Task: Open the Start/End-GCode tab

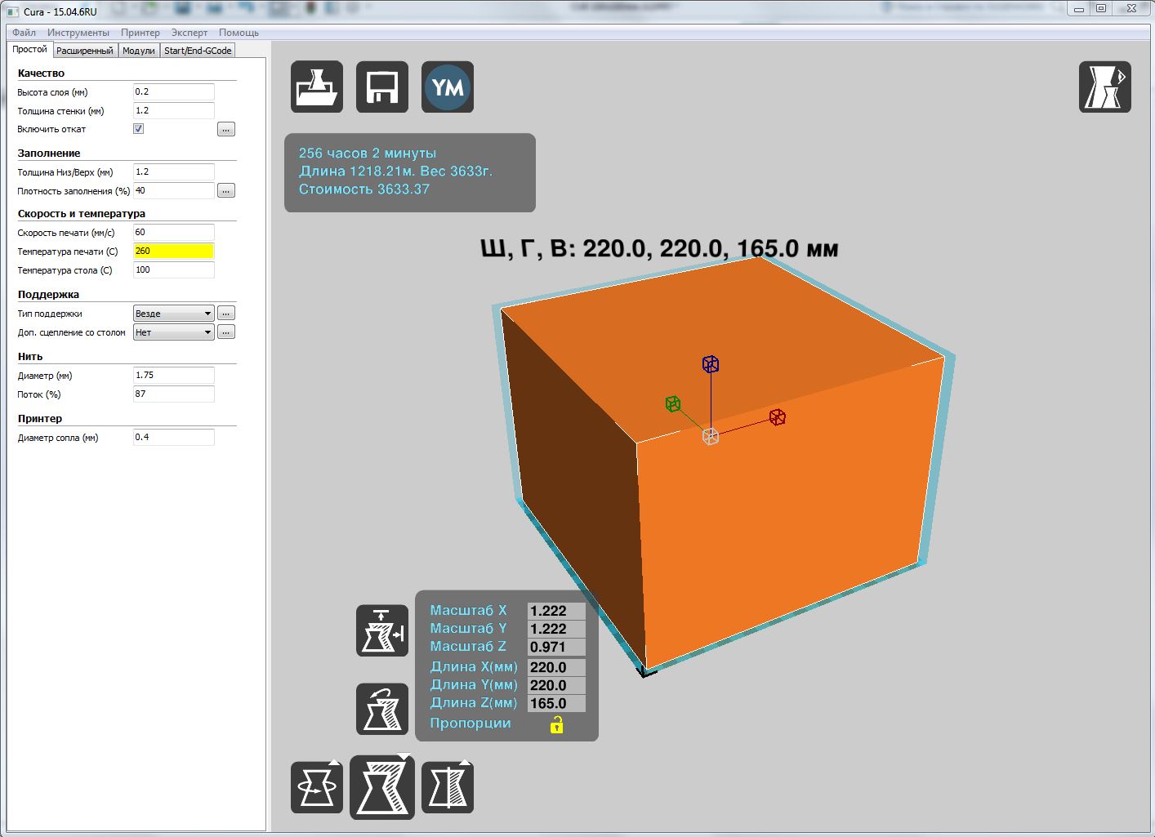Action: coord(198,51)
